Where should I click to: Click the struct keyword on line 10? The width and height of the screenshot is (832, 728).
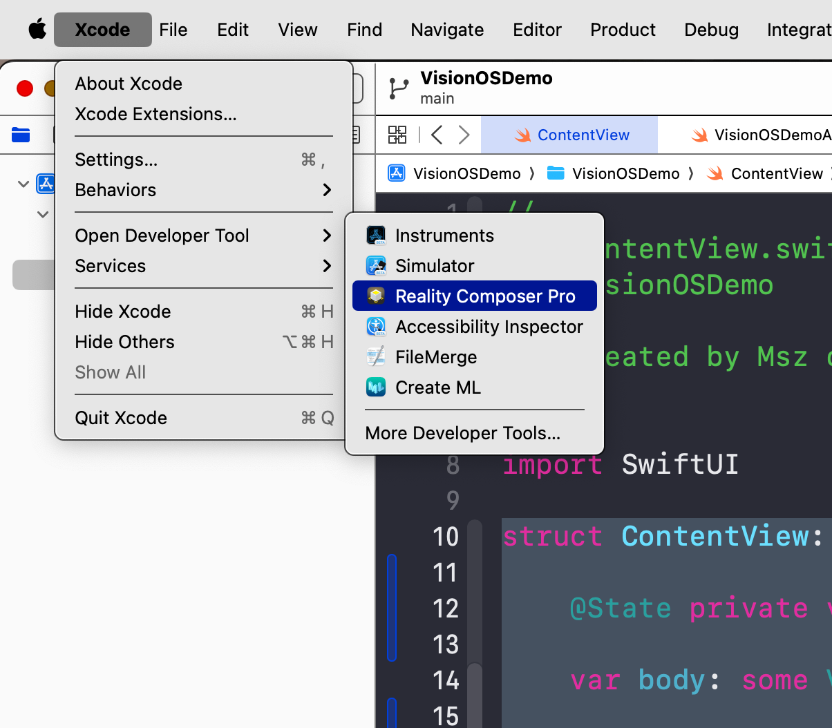click(552, 537)
